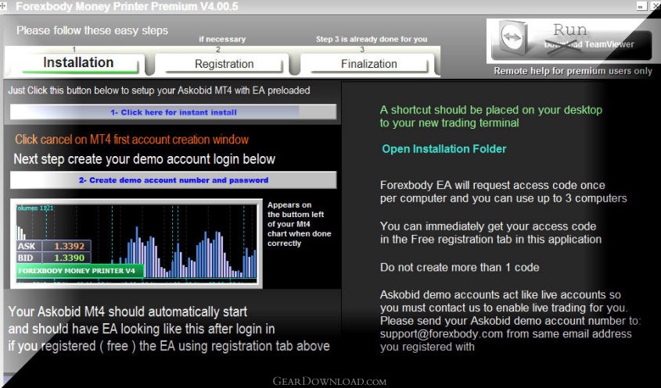Click the 'if necessary' label above Registration
This screenshot has width=661, height=388.
222,39
